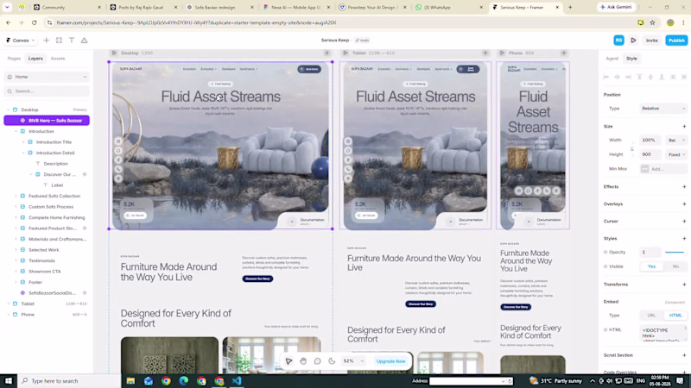The width and height of the screenshot is (691, 388).
Task: Activate the comment tool icon
Action: (317, 361)
